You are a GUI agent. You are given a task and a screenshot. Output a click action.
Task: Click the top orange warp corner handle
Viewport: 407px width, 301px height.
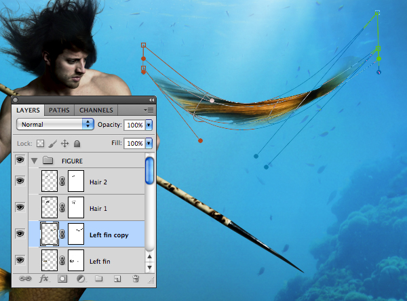(143, 45)
